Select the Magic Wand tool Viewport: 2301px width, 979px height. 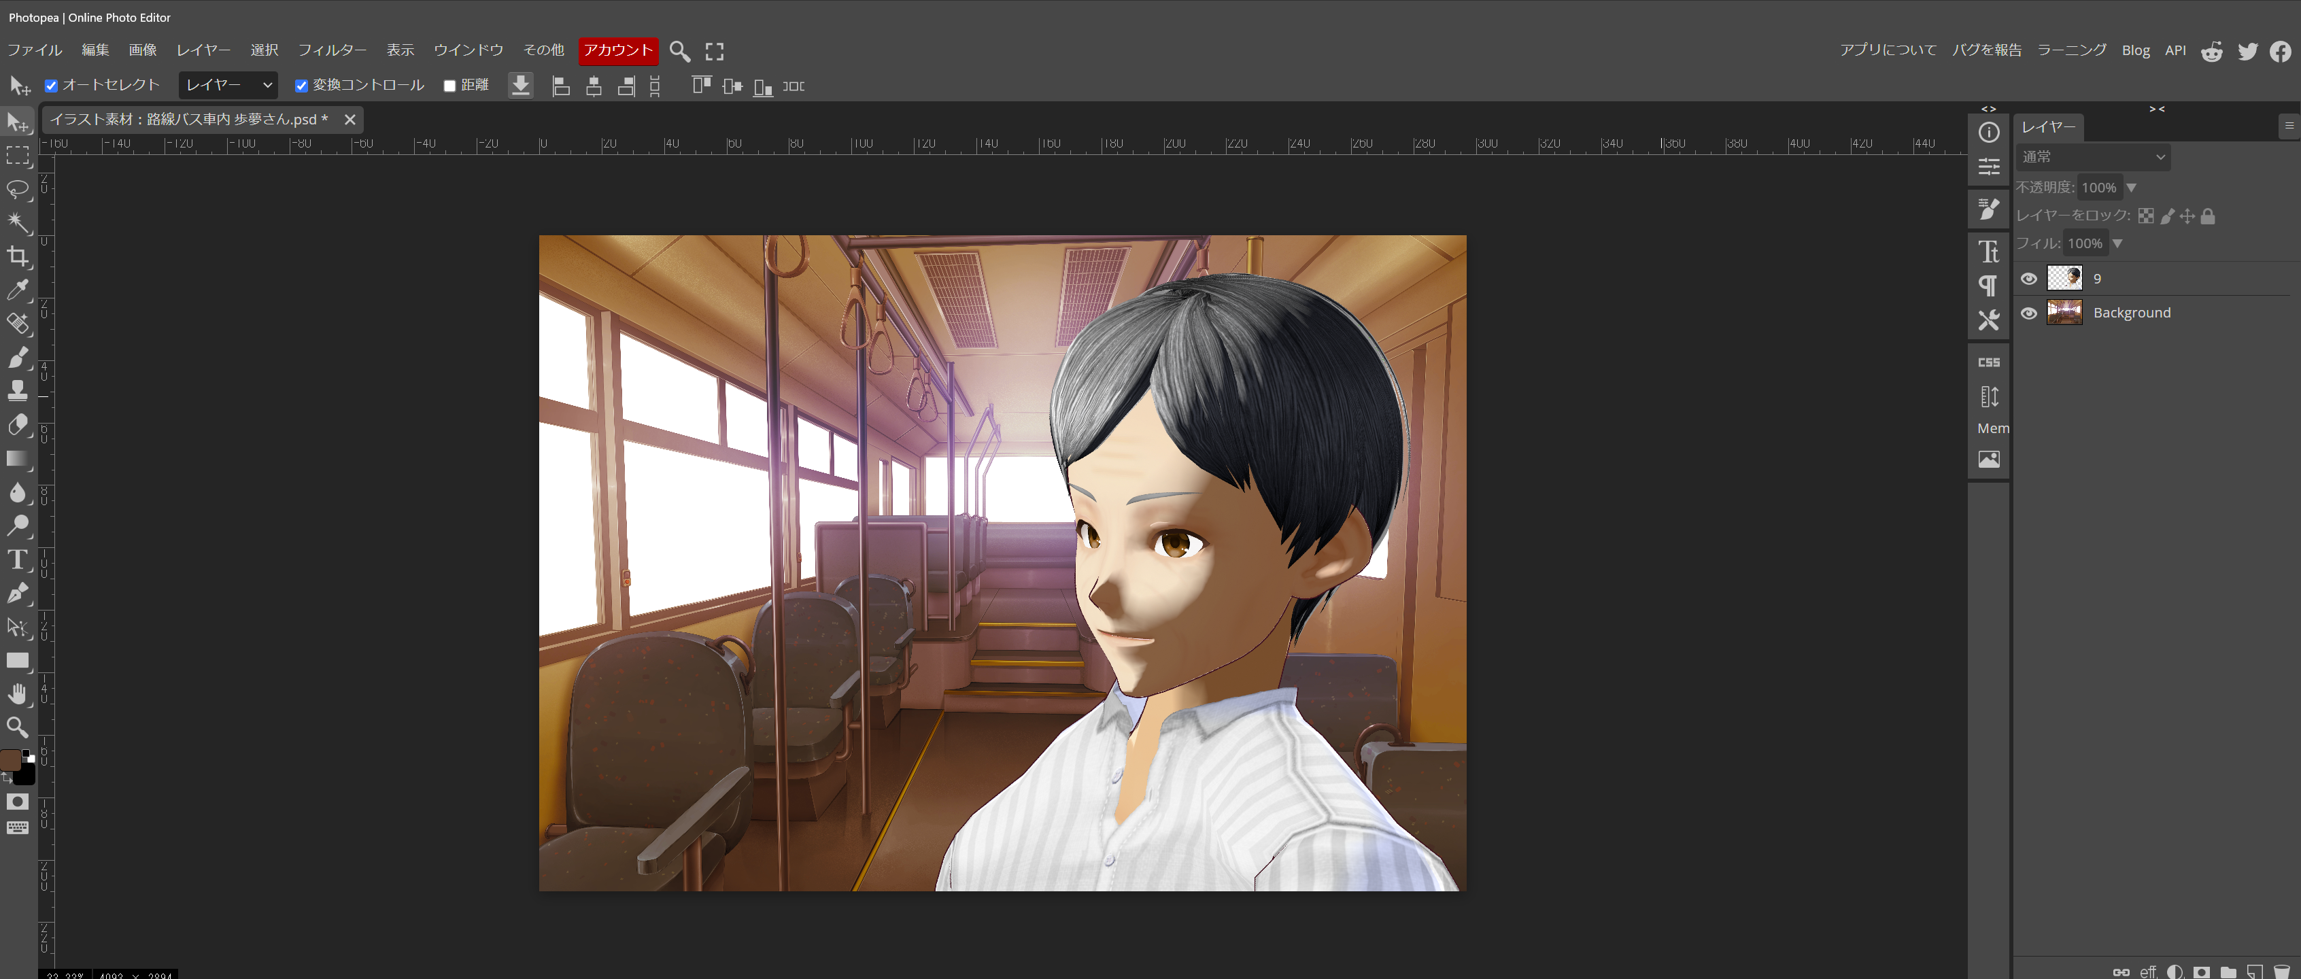click(x=17, y=222)
